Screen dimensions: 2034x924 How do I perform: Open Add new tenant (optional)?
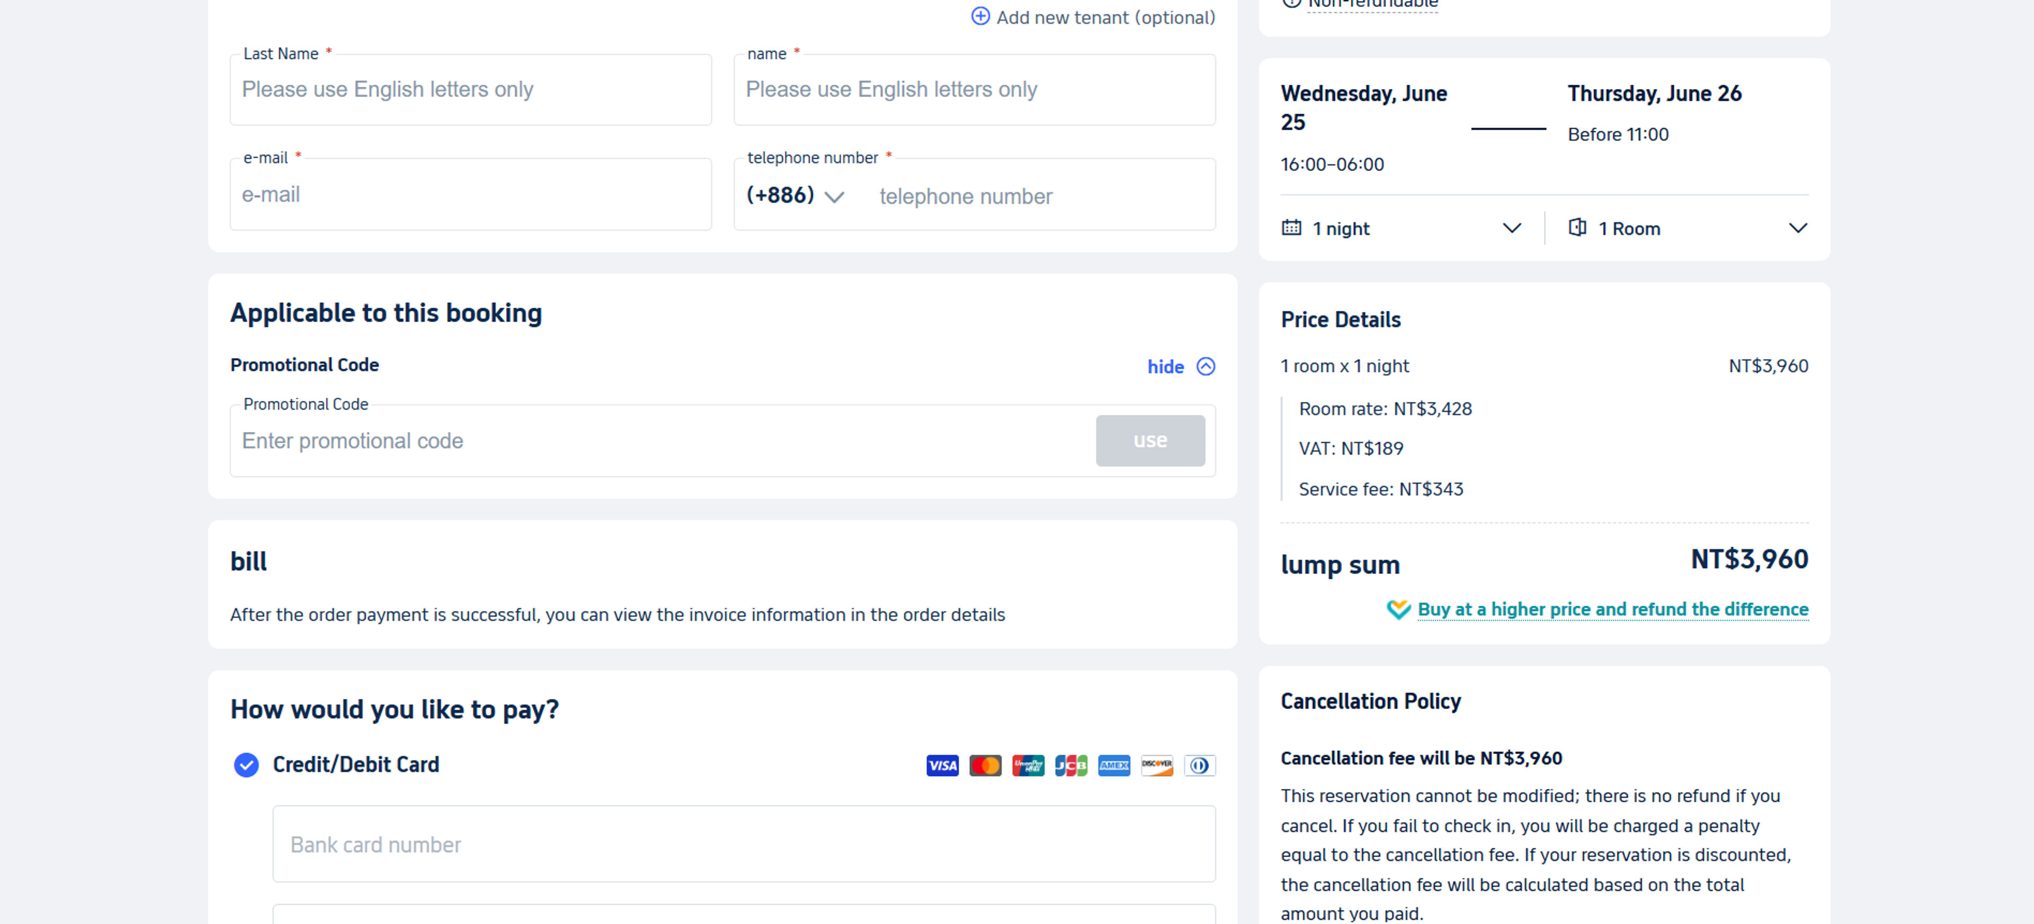pyautogui.click(x=1093, y=16)
